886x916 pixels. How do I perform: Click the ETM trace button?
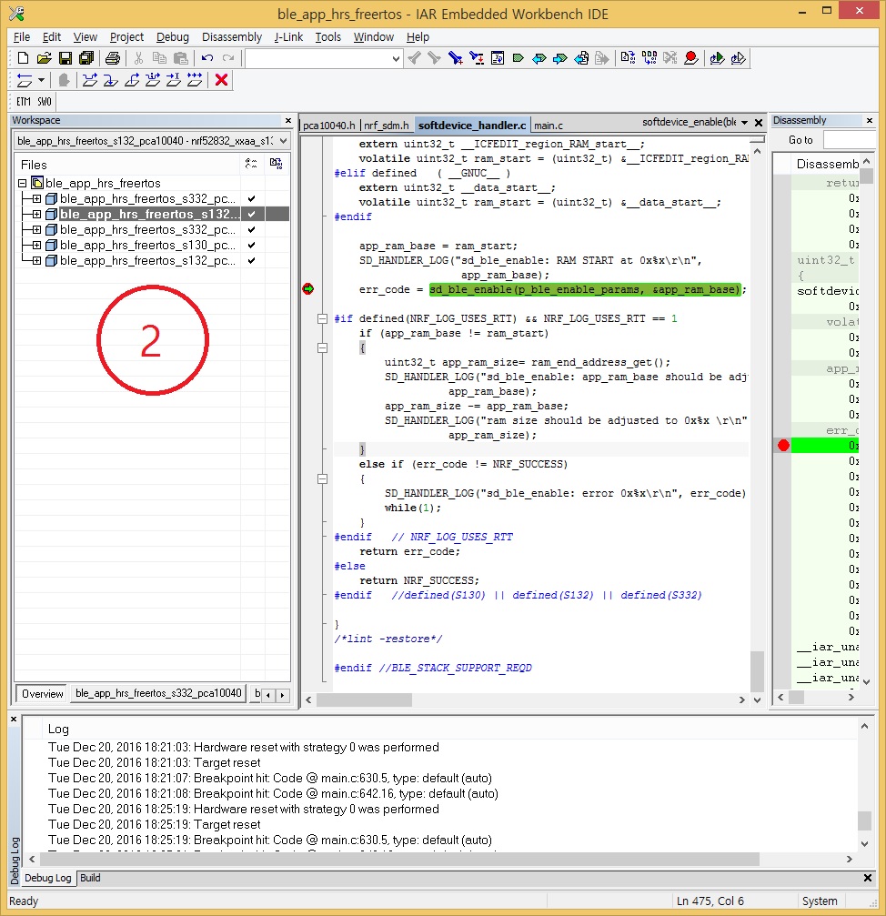click(x=24, y=102)
